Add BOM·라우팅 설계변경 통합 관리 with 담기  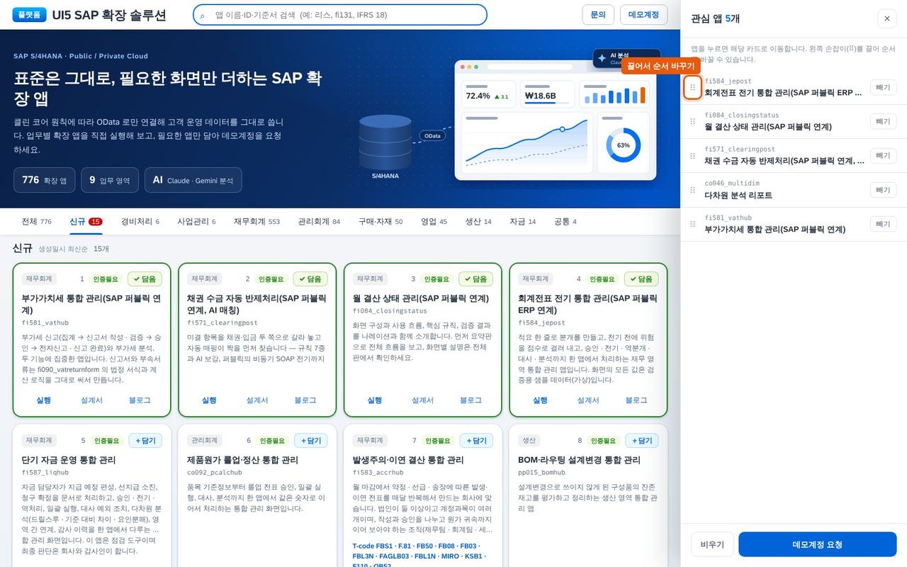point(641,441)
